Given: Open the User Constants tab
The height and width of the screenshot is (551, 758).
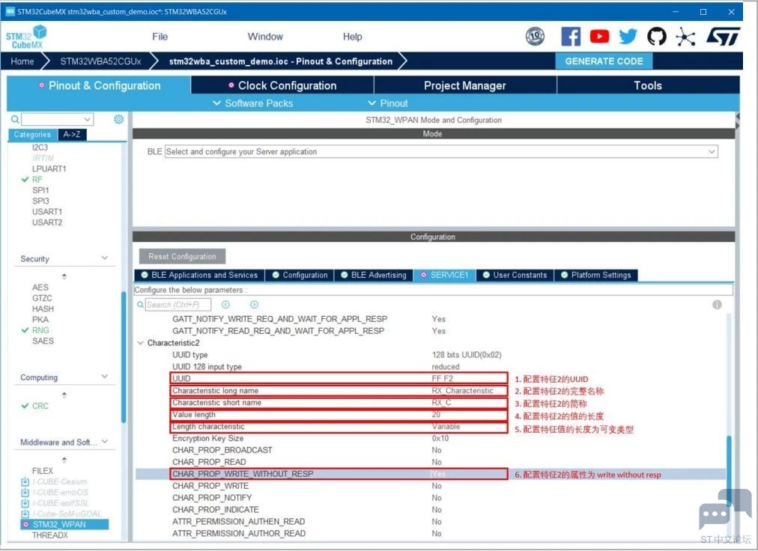Looking at the screenshot, I should click(515, 275).
